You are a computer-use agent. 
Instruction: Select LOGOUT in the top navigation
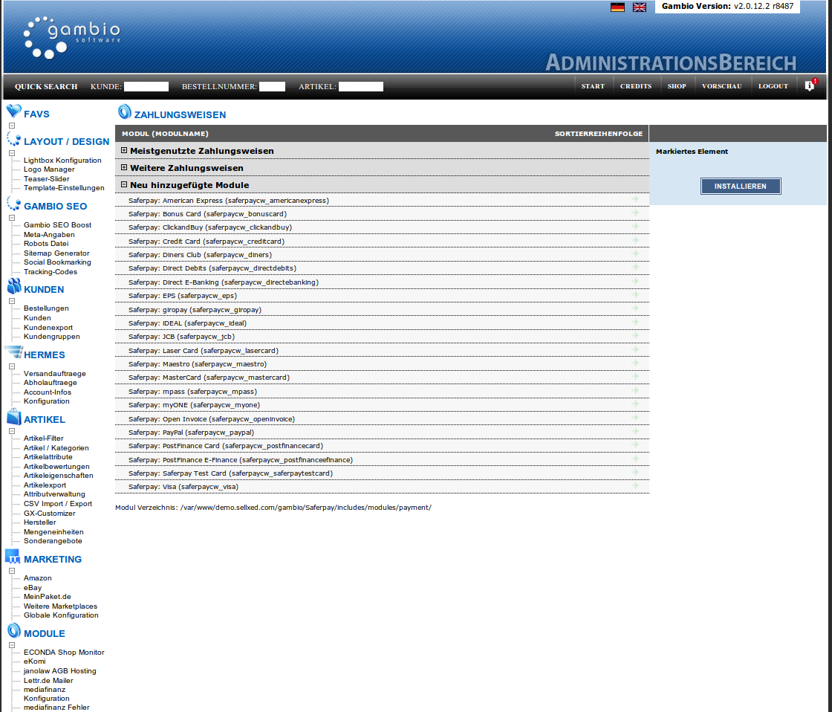point(773,86)
